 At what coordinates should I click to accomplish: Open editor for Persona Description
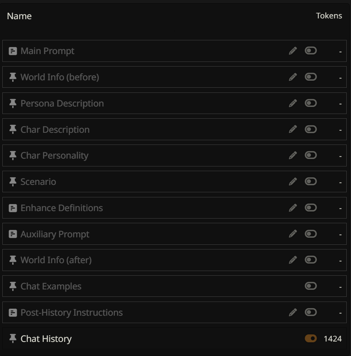tap(293, 103)
